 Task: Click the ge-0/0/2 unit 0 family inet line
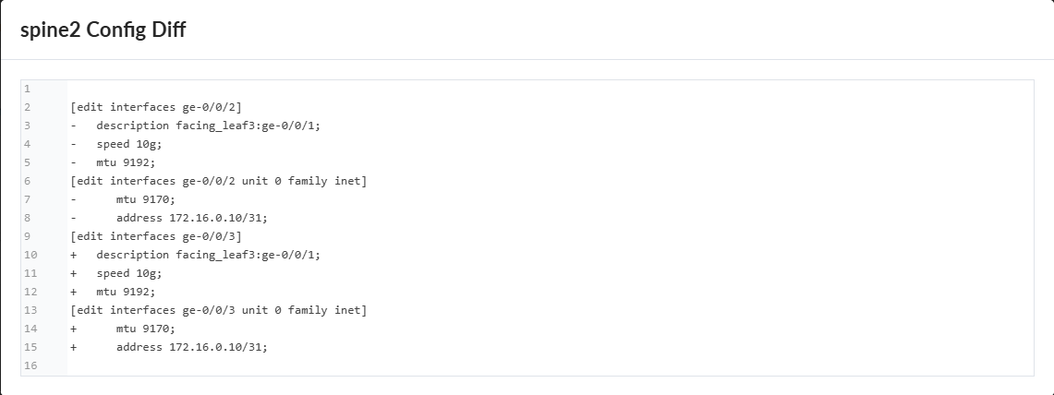tap(219, 181)
